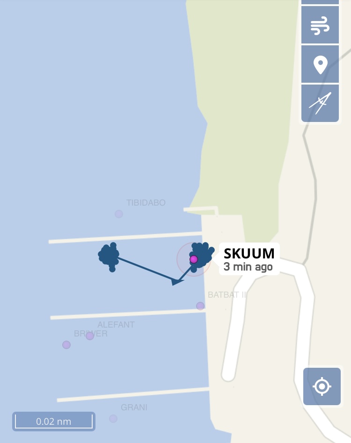Click the BATBAT II text label
Screen dimensions: 351x443
tap(227, 295)
